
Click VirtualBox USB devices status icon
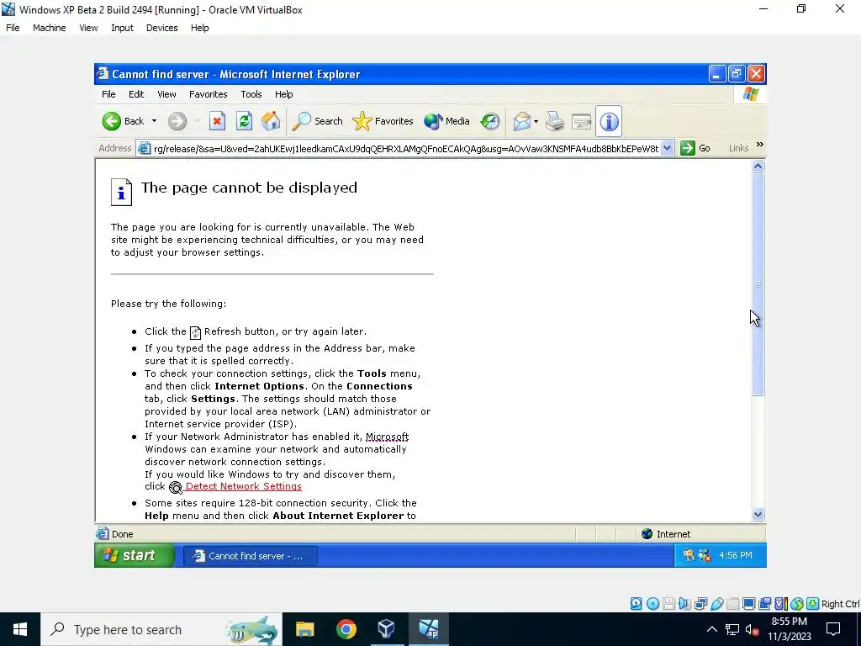tap(716, 604)
